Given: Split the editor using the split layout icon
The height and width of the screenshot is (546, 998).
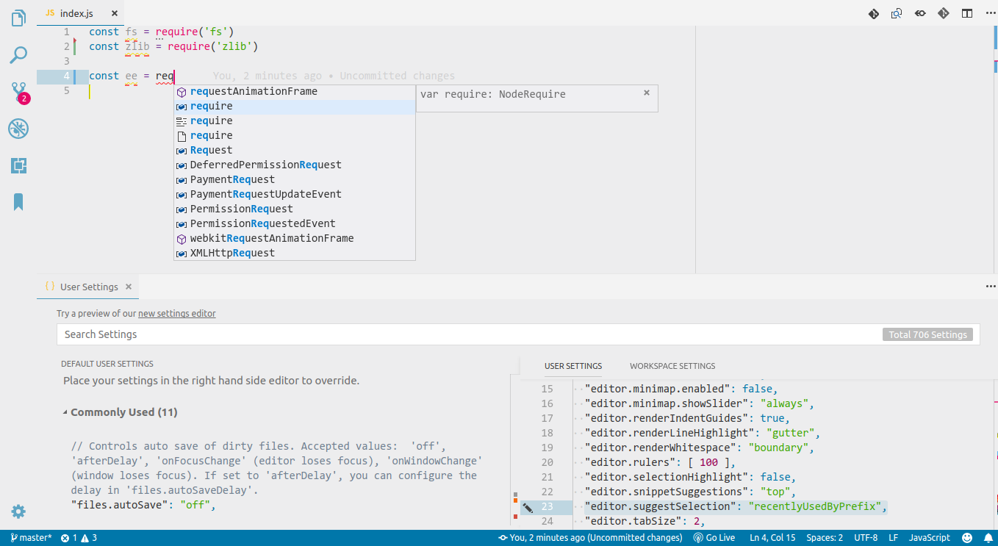Looking at the screenshot, I should tap(966, 12).
